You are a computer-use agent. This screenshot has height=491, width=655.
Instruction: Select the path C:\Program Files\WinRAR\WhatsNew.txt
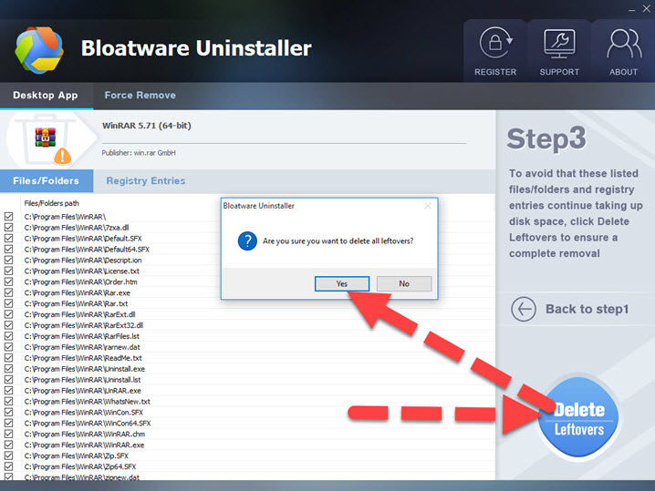click(x=88, y=402)
